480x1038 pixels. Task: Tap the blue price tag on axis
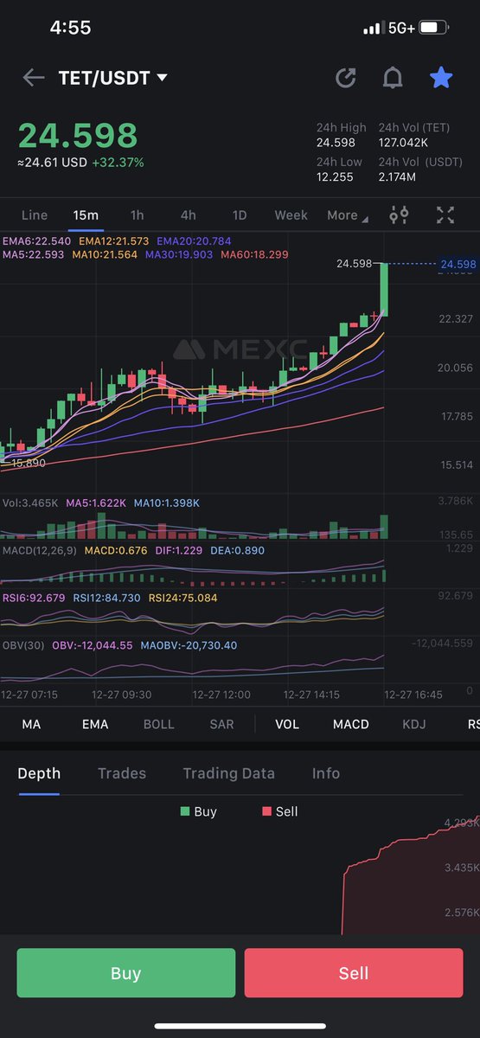(458, 264)
